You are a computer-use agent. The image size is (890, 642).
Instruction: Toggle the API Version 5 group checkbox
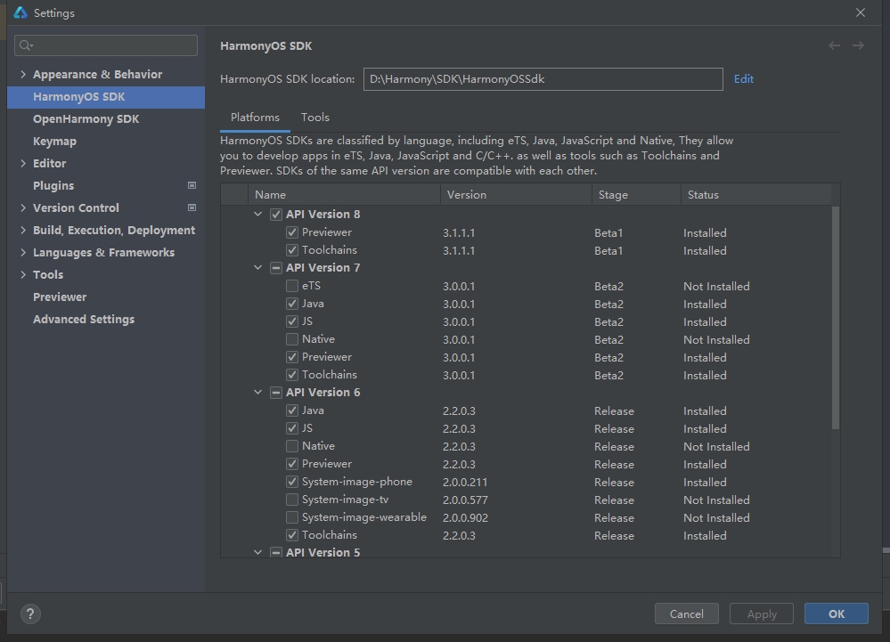[x=276, y=552]
